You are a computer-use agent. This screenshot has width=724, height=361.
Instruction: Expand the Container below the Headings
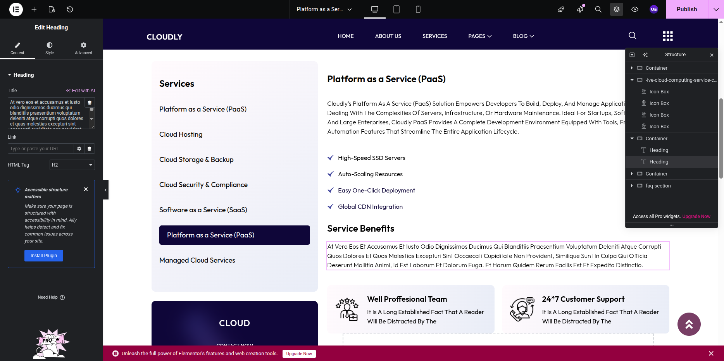tap(632, 174)
